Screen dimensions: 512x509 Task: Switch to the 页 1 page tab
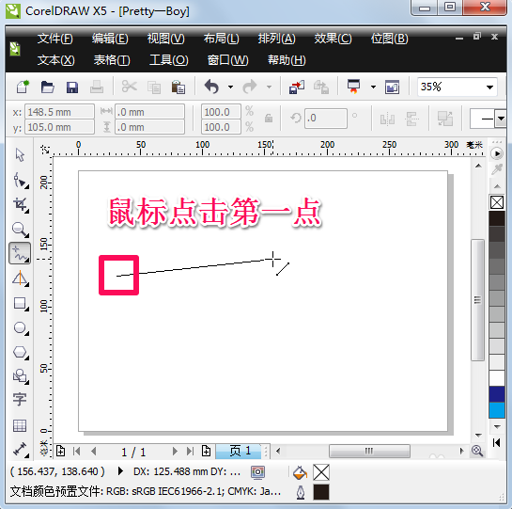coord(239,451)
